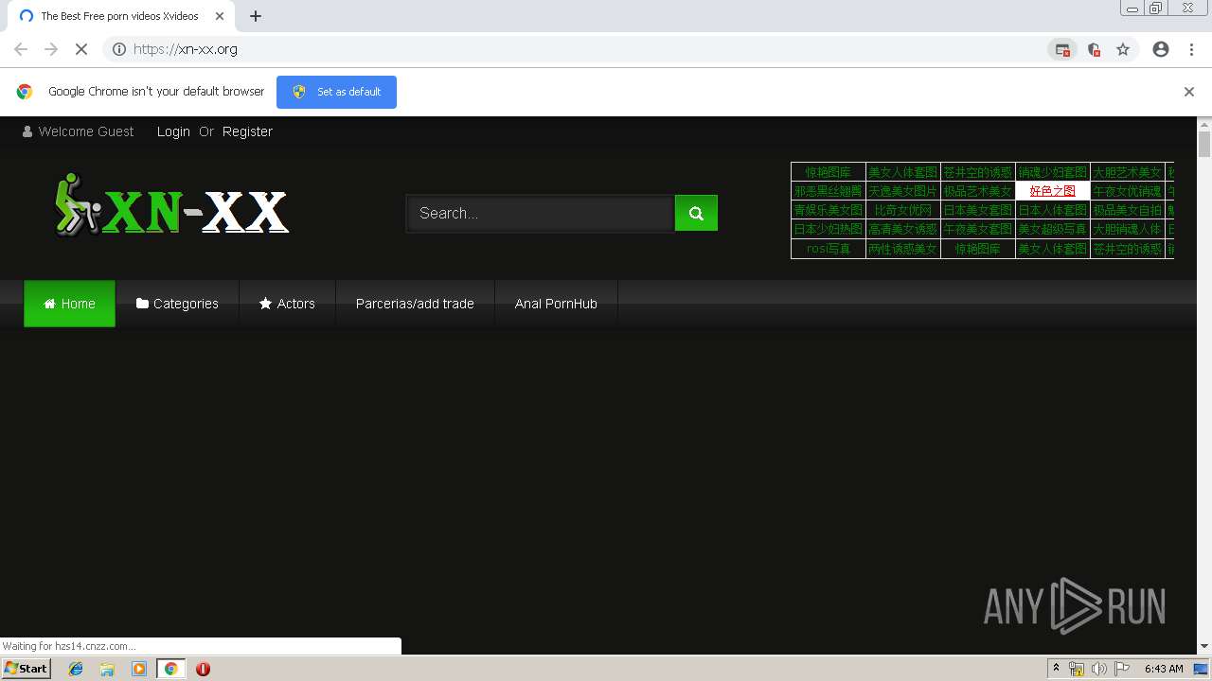Click the red stop-sign taskbar icon
The image size is (1212, 681).
coord(203,669)
